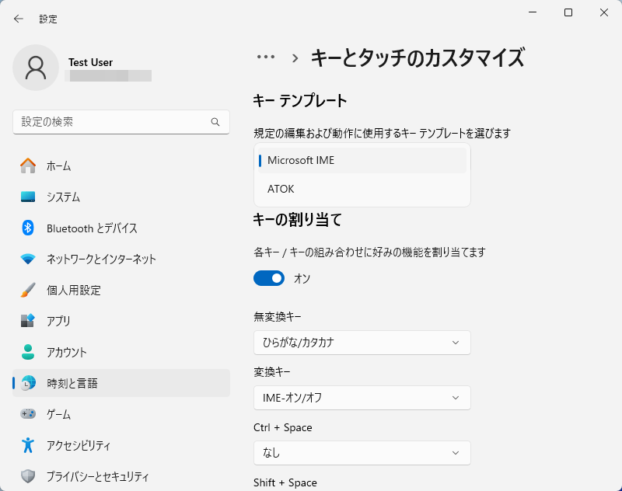Click the breadcrumb ellipsis (…) button

click(266, 57)
